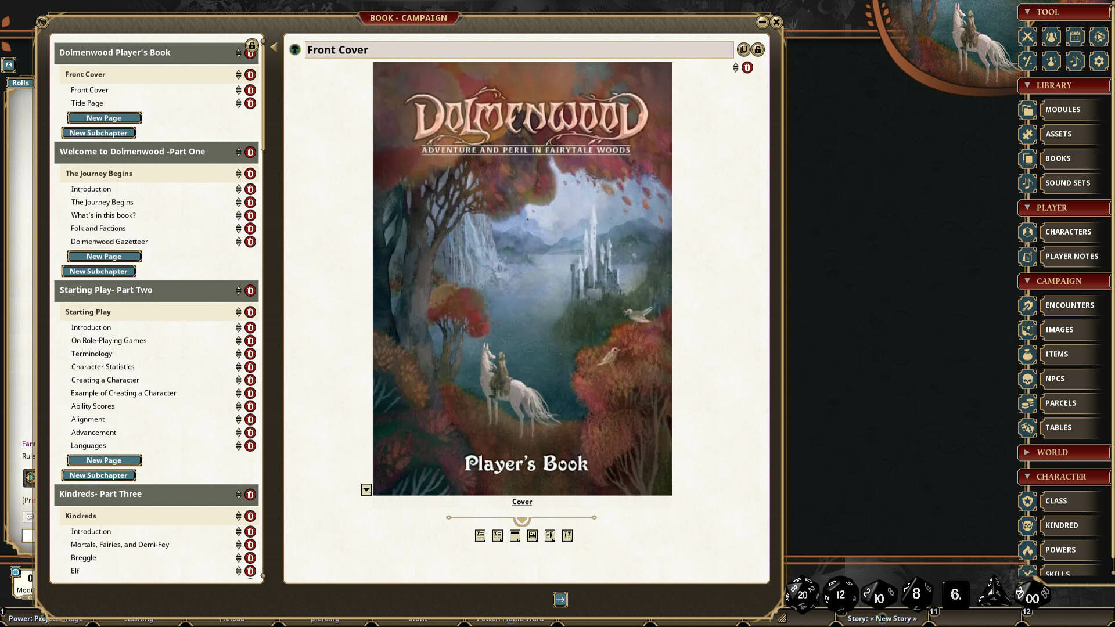Click New Subchapter under Front Cover
Viewport: 1115px width, 627px height.
[x=98, y=133]
